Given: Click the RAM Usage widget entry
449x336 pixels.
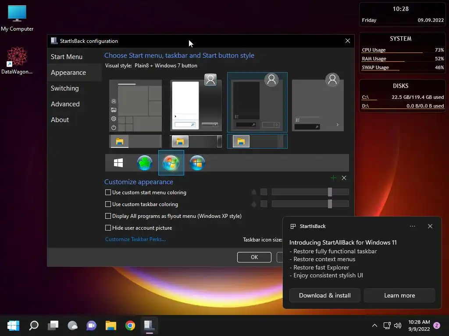Looking at the screenshot, I should click(403, 59).
